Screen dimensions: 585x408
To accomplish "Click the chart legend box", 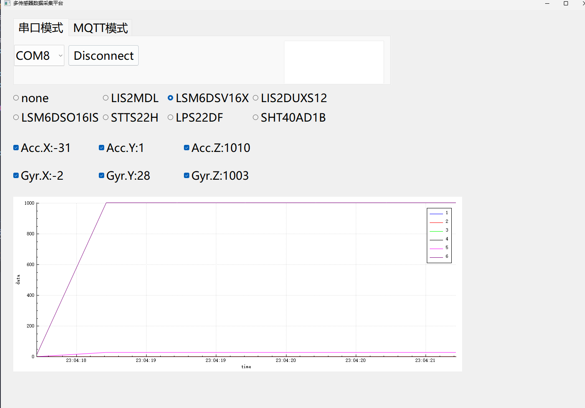I will (x=439, y=235).
